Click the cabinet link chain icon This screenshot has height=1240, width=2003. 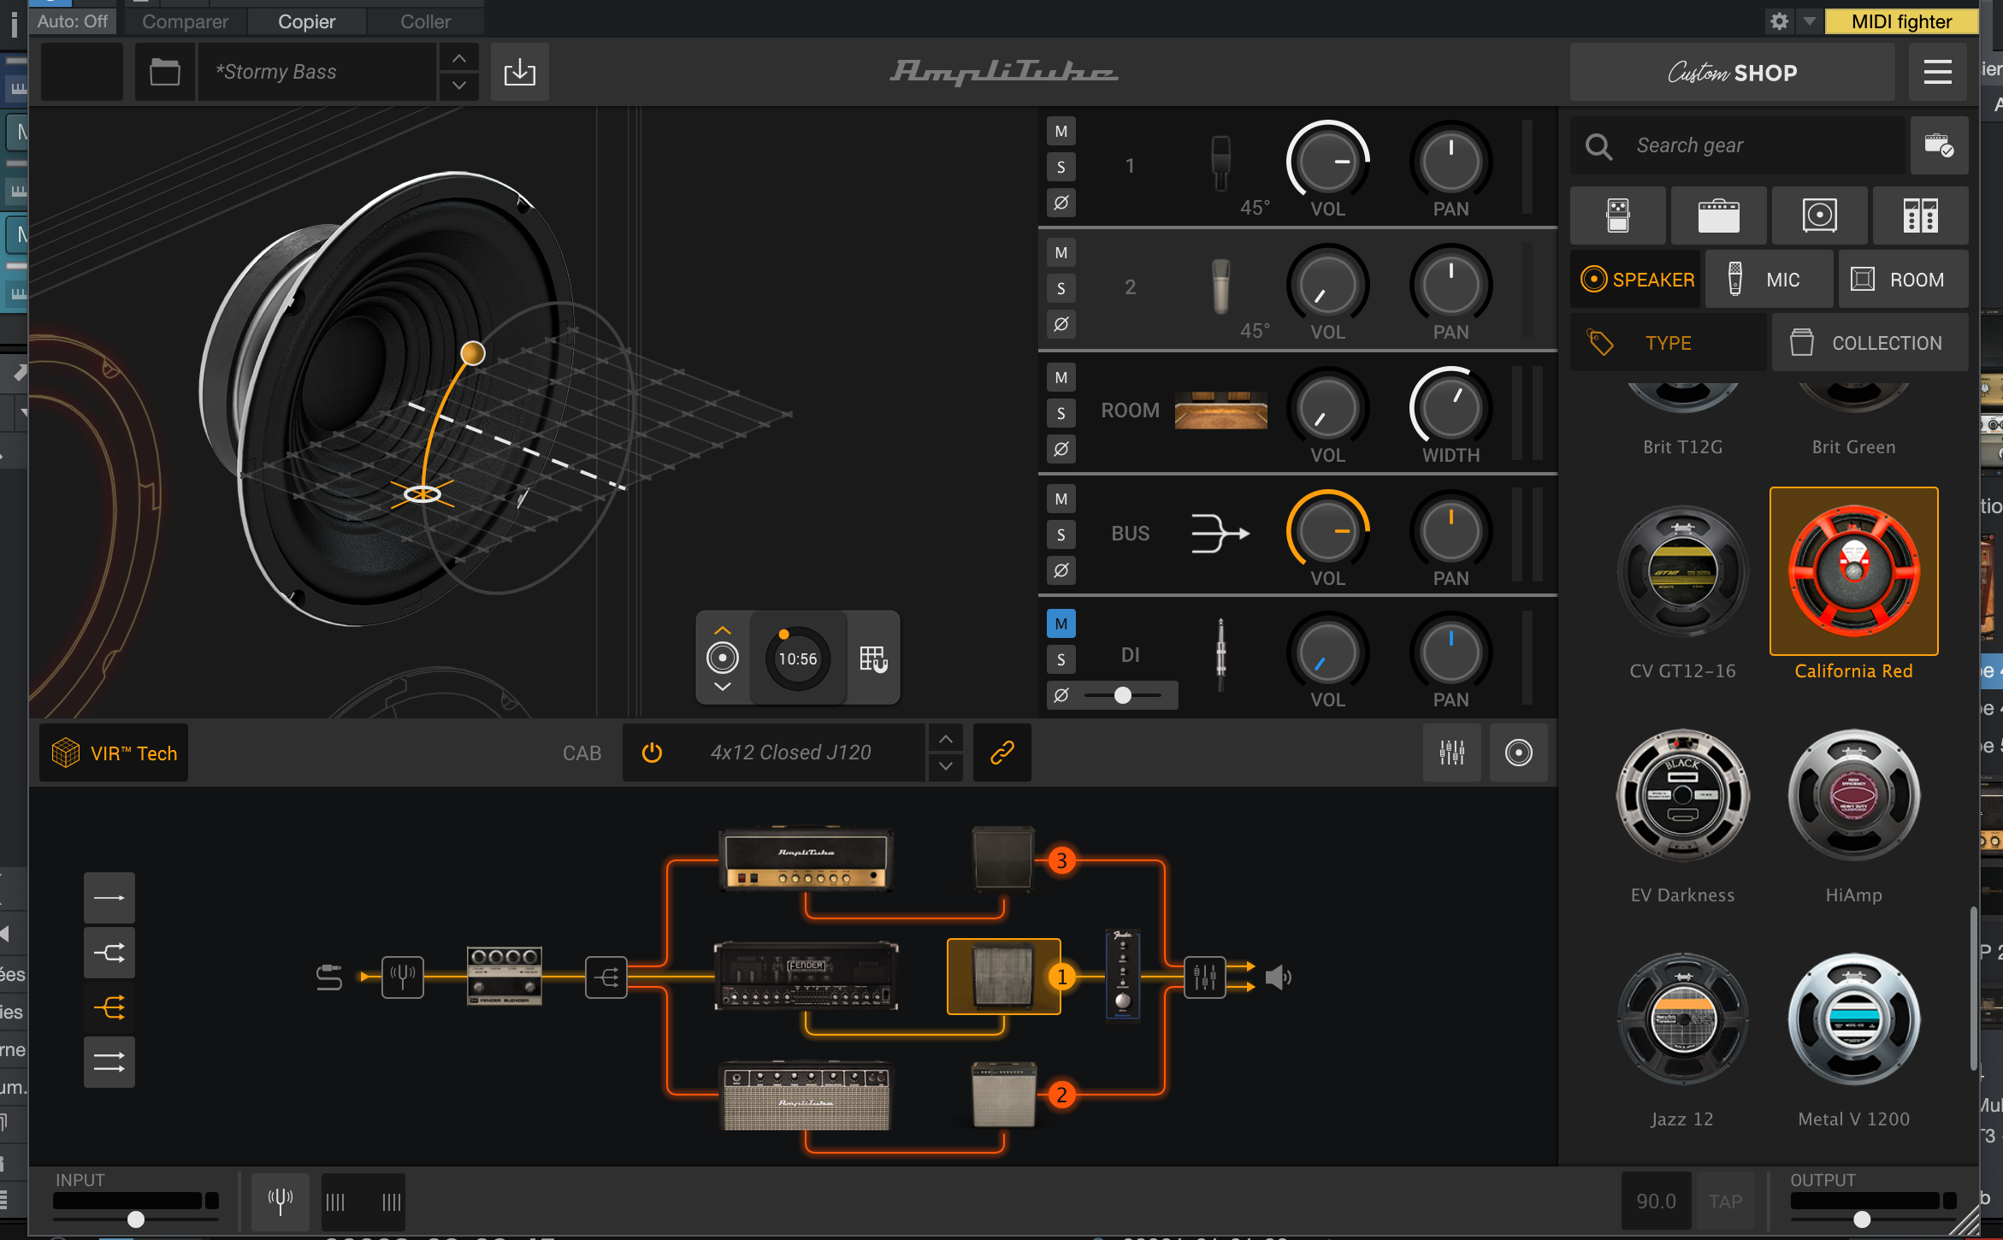tap(1001, 753)
